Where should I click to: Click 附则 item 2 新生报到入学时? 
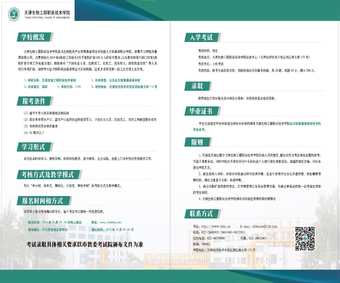257,177
